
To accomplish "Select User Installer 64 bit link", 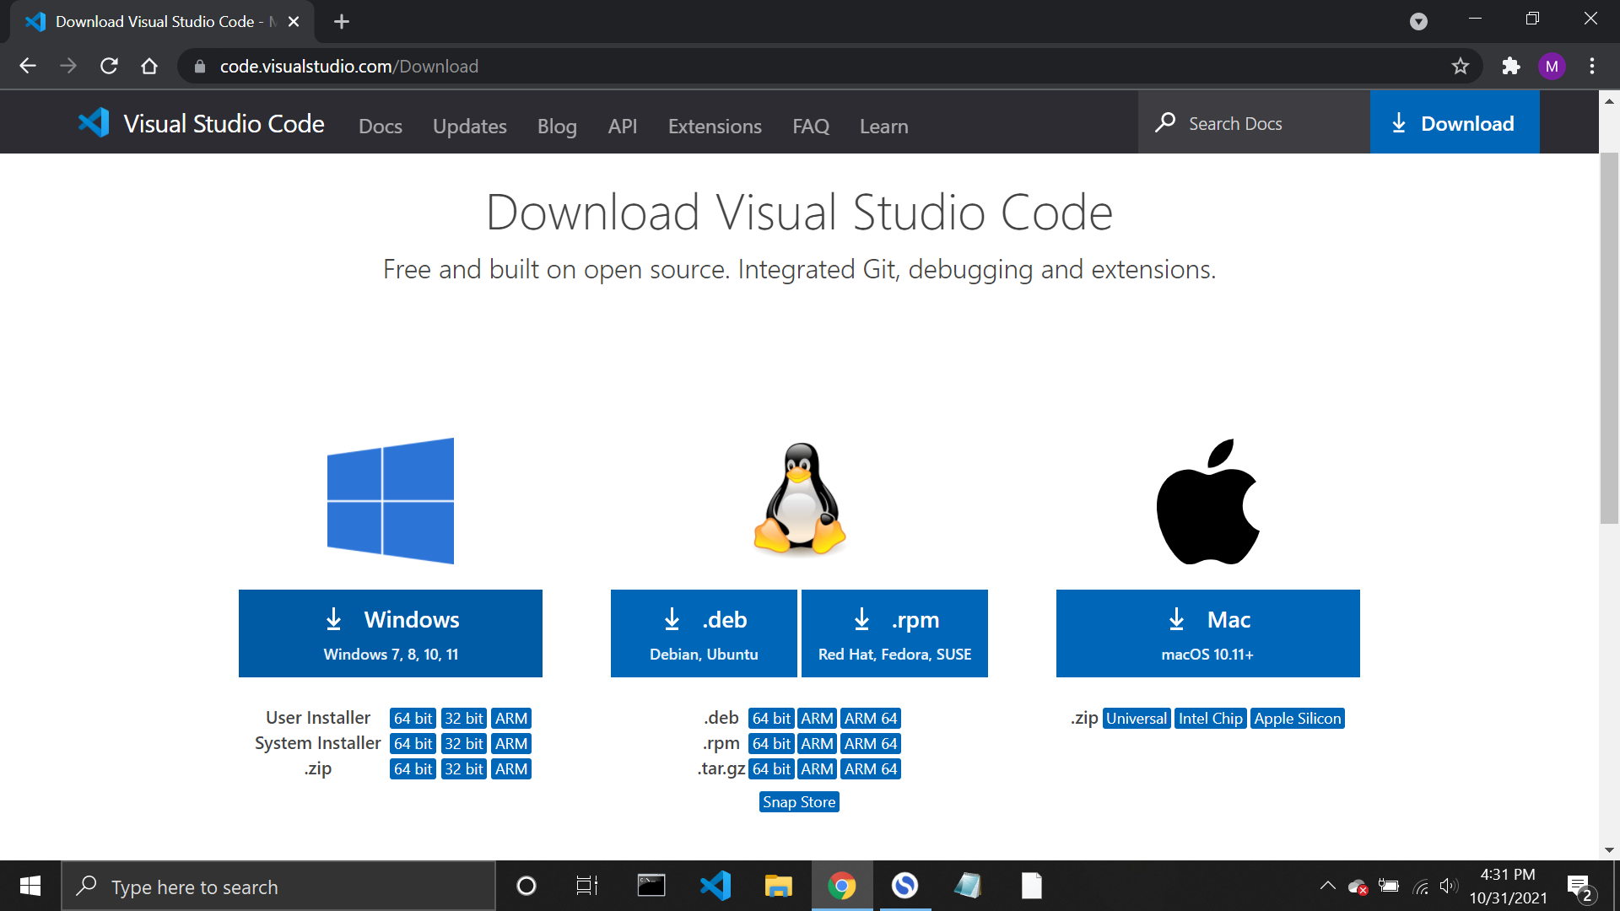I will click(413, 719).
